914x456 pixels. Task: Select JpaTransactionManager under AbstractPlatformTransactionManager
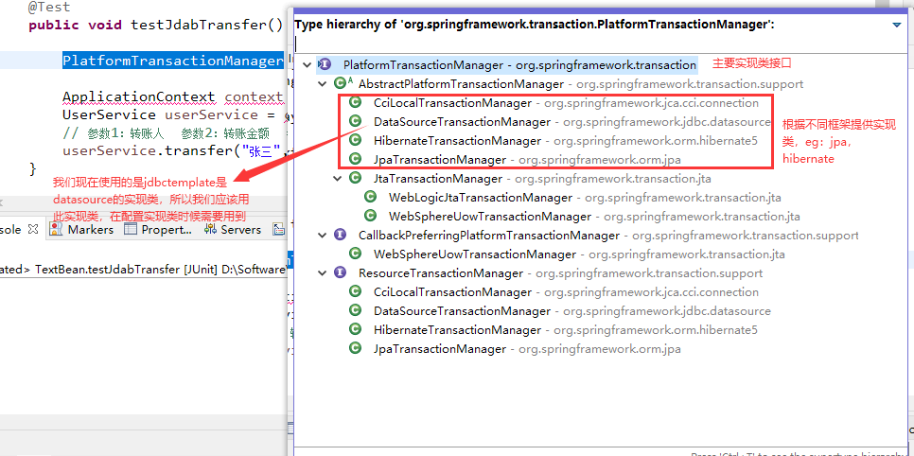click(x=440, y=160)
